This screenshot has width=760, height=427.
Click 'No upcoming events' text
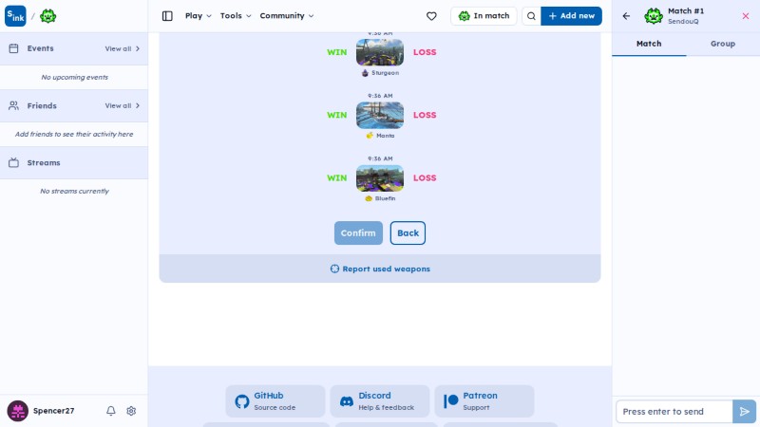pos(75,77)
